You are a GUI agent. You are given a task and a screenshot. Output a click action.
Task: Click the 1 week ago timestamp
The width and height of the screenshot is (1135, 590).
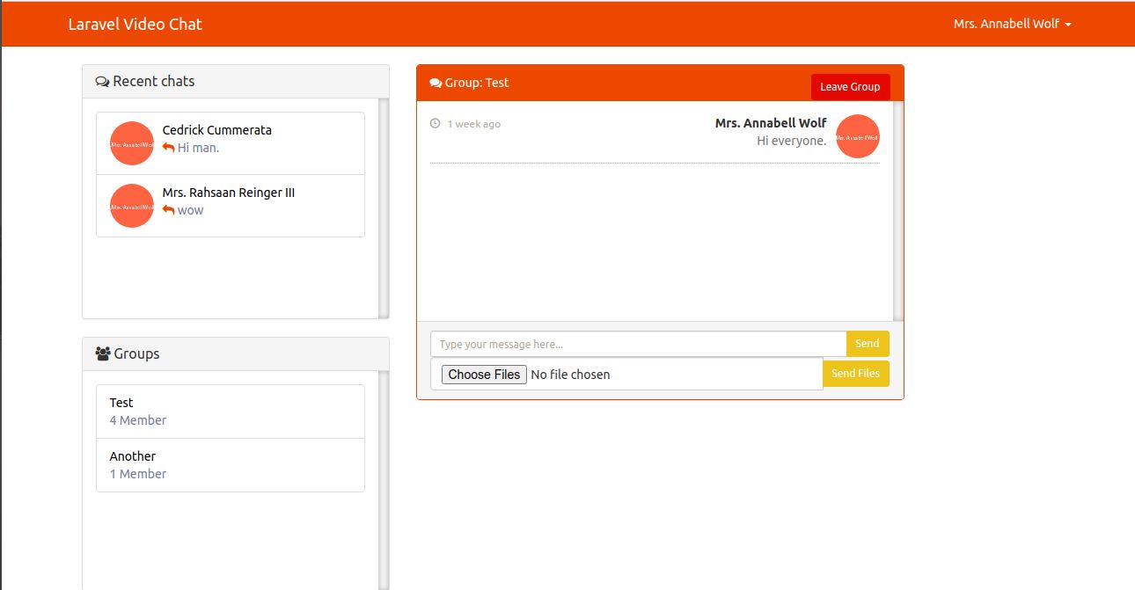[473, 124]
